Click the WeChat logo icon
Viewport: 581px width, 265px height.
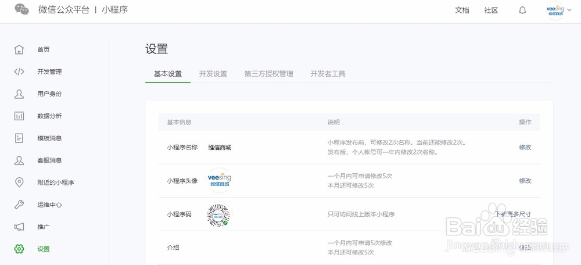click(x=21, y=9)
